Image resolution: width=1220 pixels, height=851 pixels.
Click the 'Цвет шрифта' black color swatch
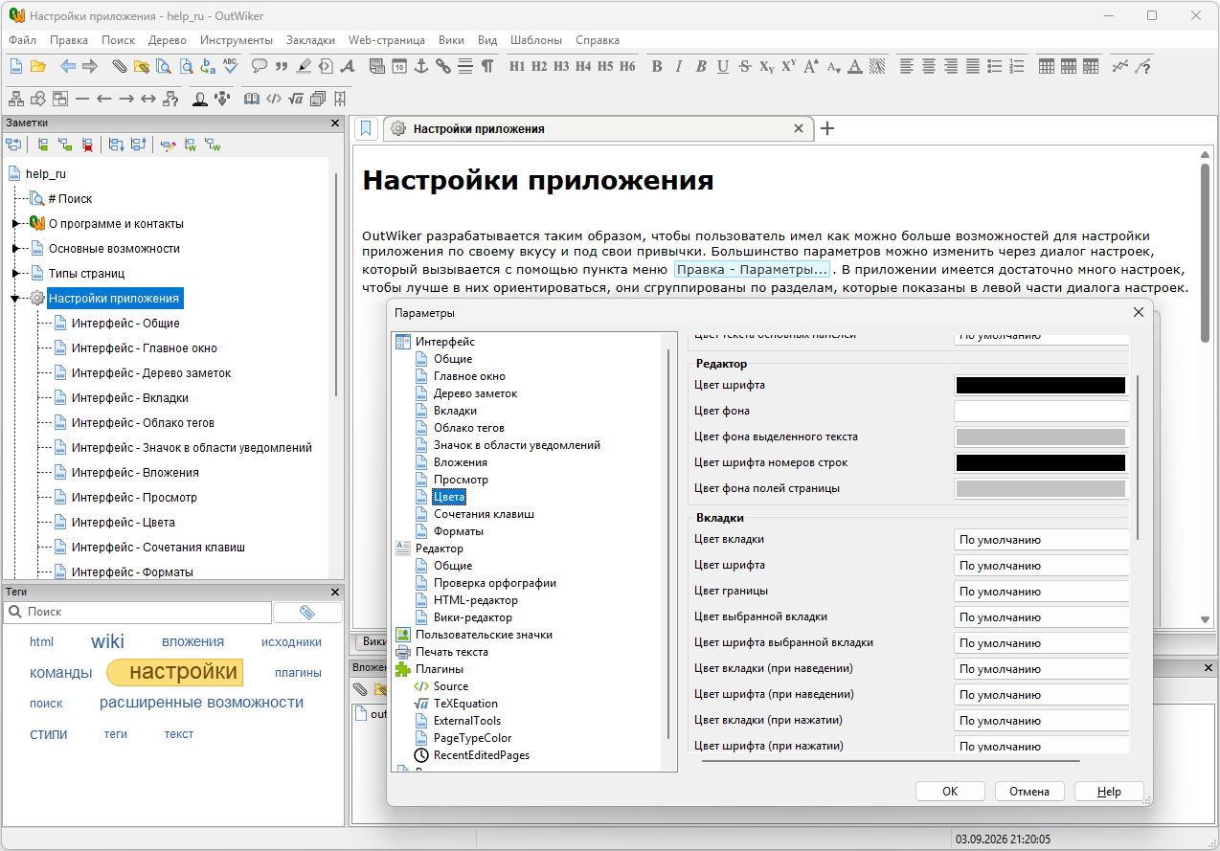tap(1041, 385)
